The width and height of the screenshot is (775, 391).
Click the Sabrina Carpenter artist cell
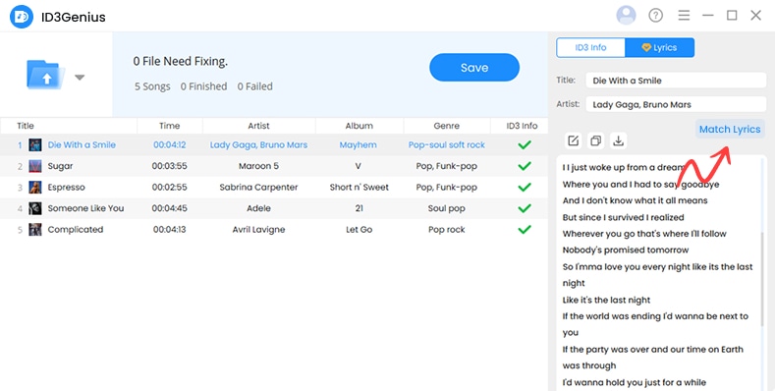click(x=258, y=188)
